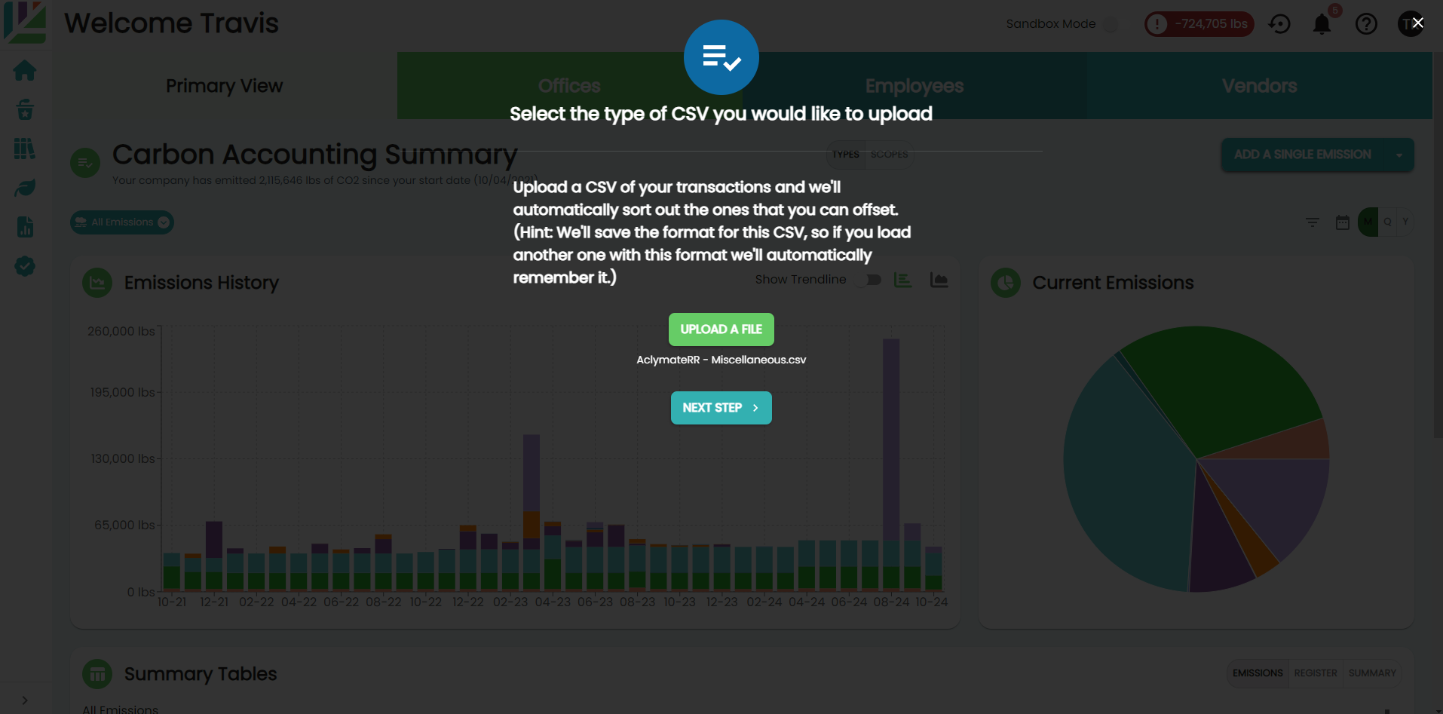The image size is (1443, 714).
Task: Click the -724,705 lbs balance badge
Action: tap(1199, 24)
